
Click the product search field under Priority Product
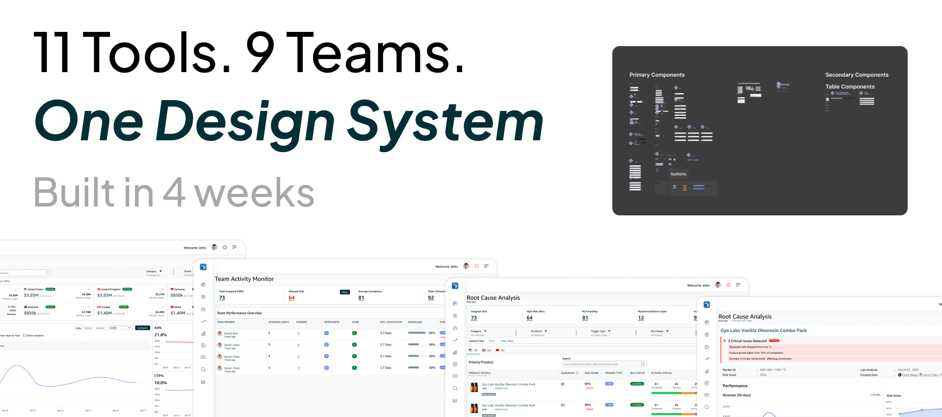[x=604, y=364]
